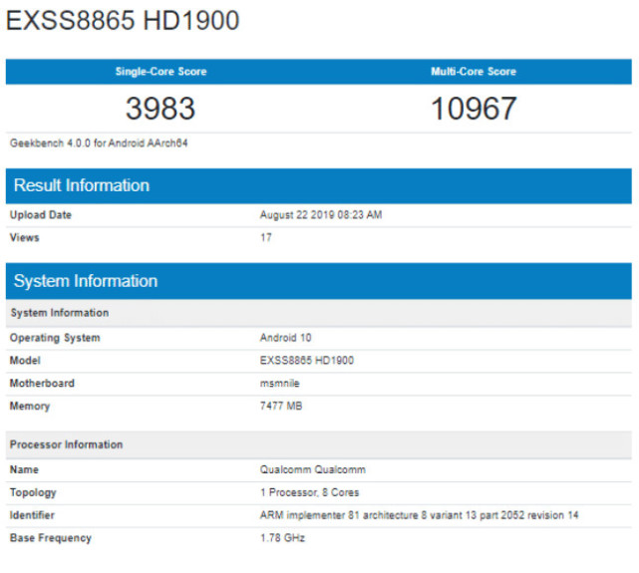Click the msmnile motherboard value
Viewport: 639px width, 573px height.
280,384
